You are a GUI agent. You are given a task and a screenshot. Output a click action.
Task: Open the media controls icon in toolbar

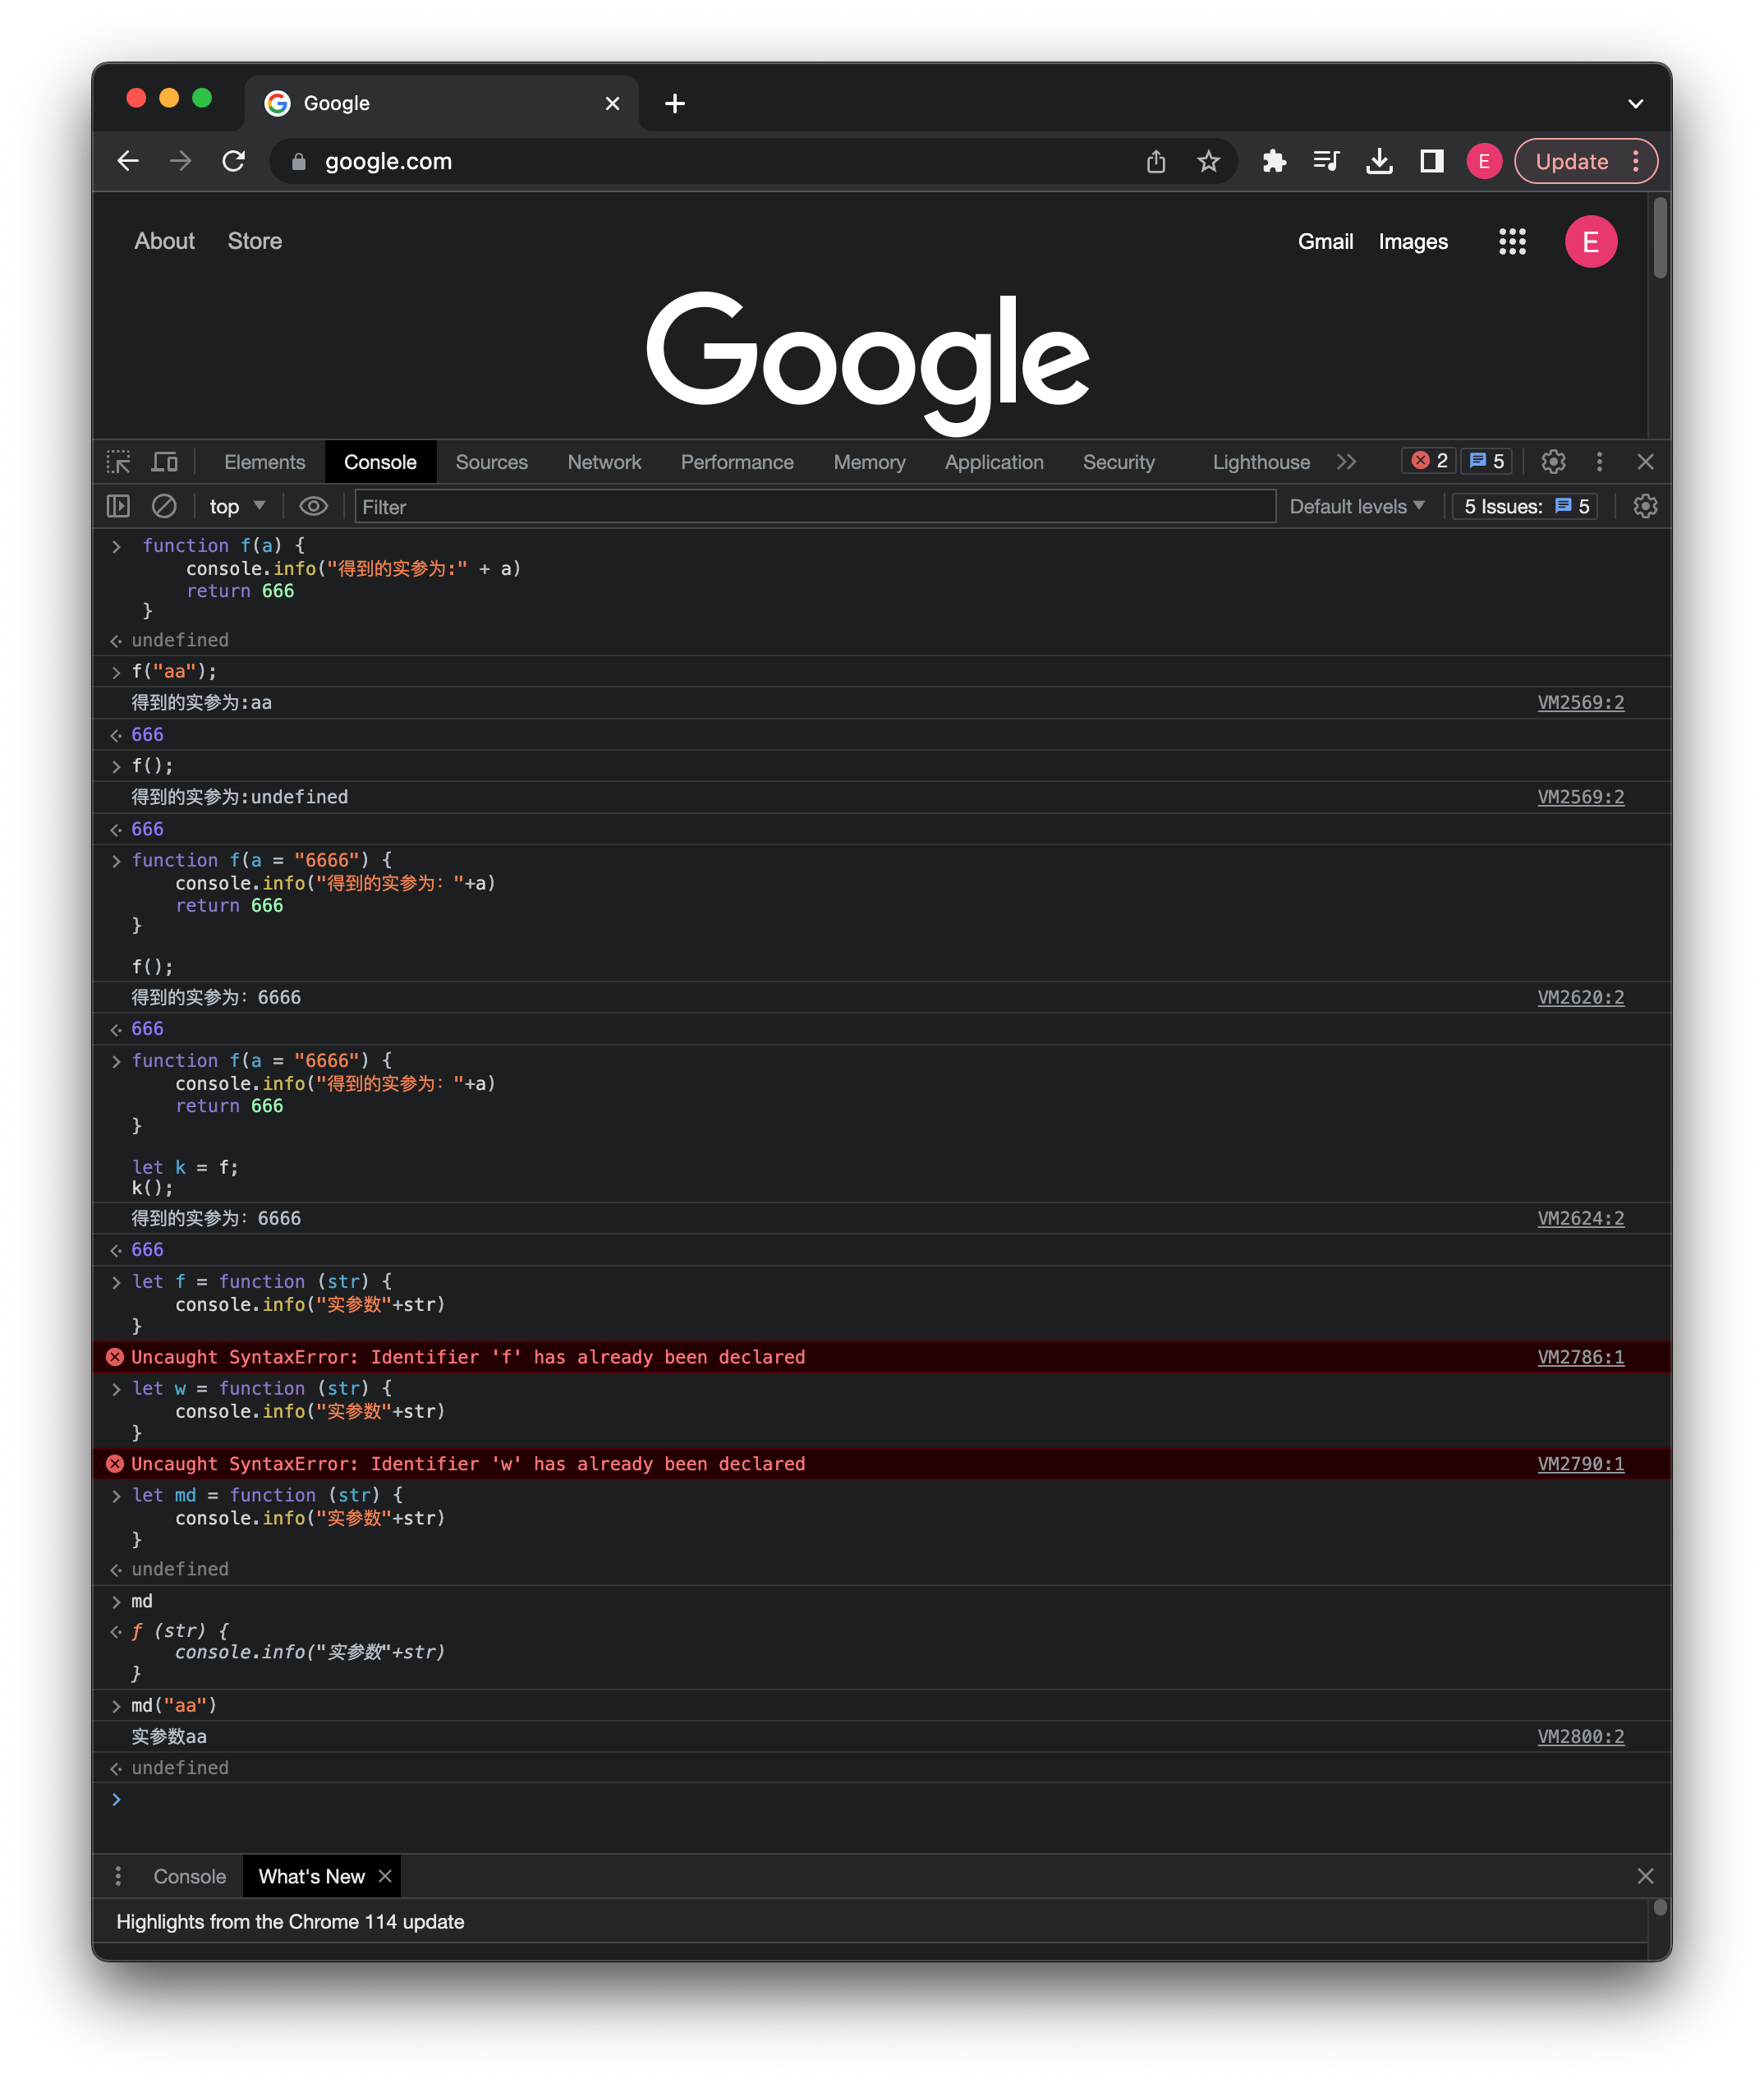(1326, 161)
